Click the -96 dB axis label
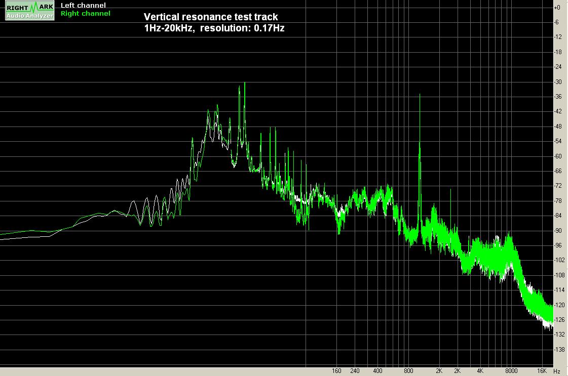 click(x=558, y=246)
